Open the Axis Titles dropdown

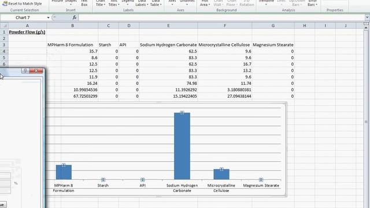pyautogui.click(x=114, y=3)
